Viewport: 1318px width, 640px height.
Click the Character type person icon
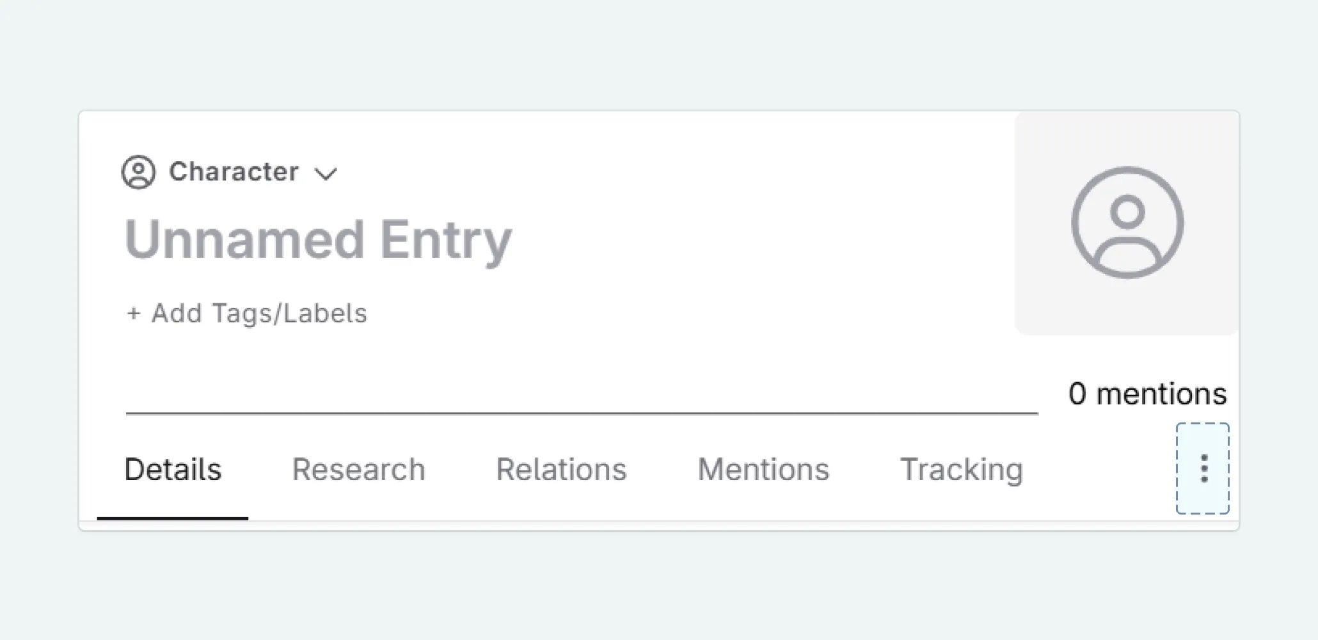(138, 172)
